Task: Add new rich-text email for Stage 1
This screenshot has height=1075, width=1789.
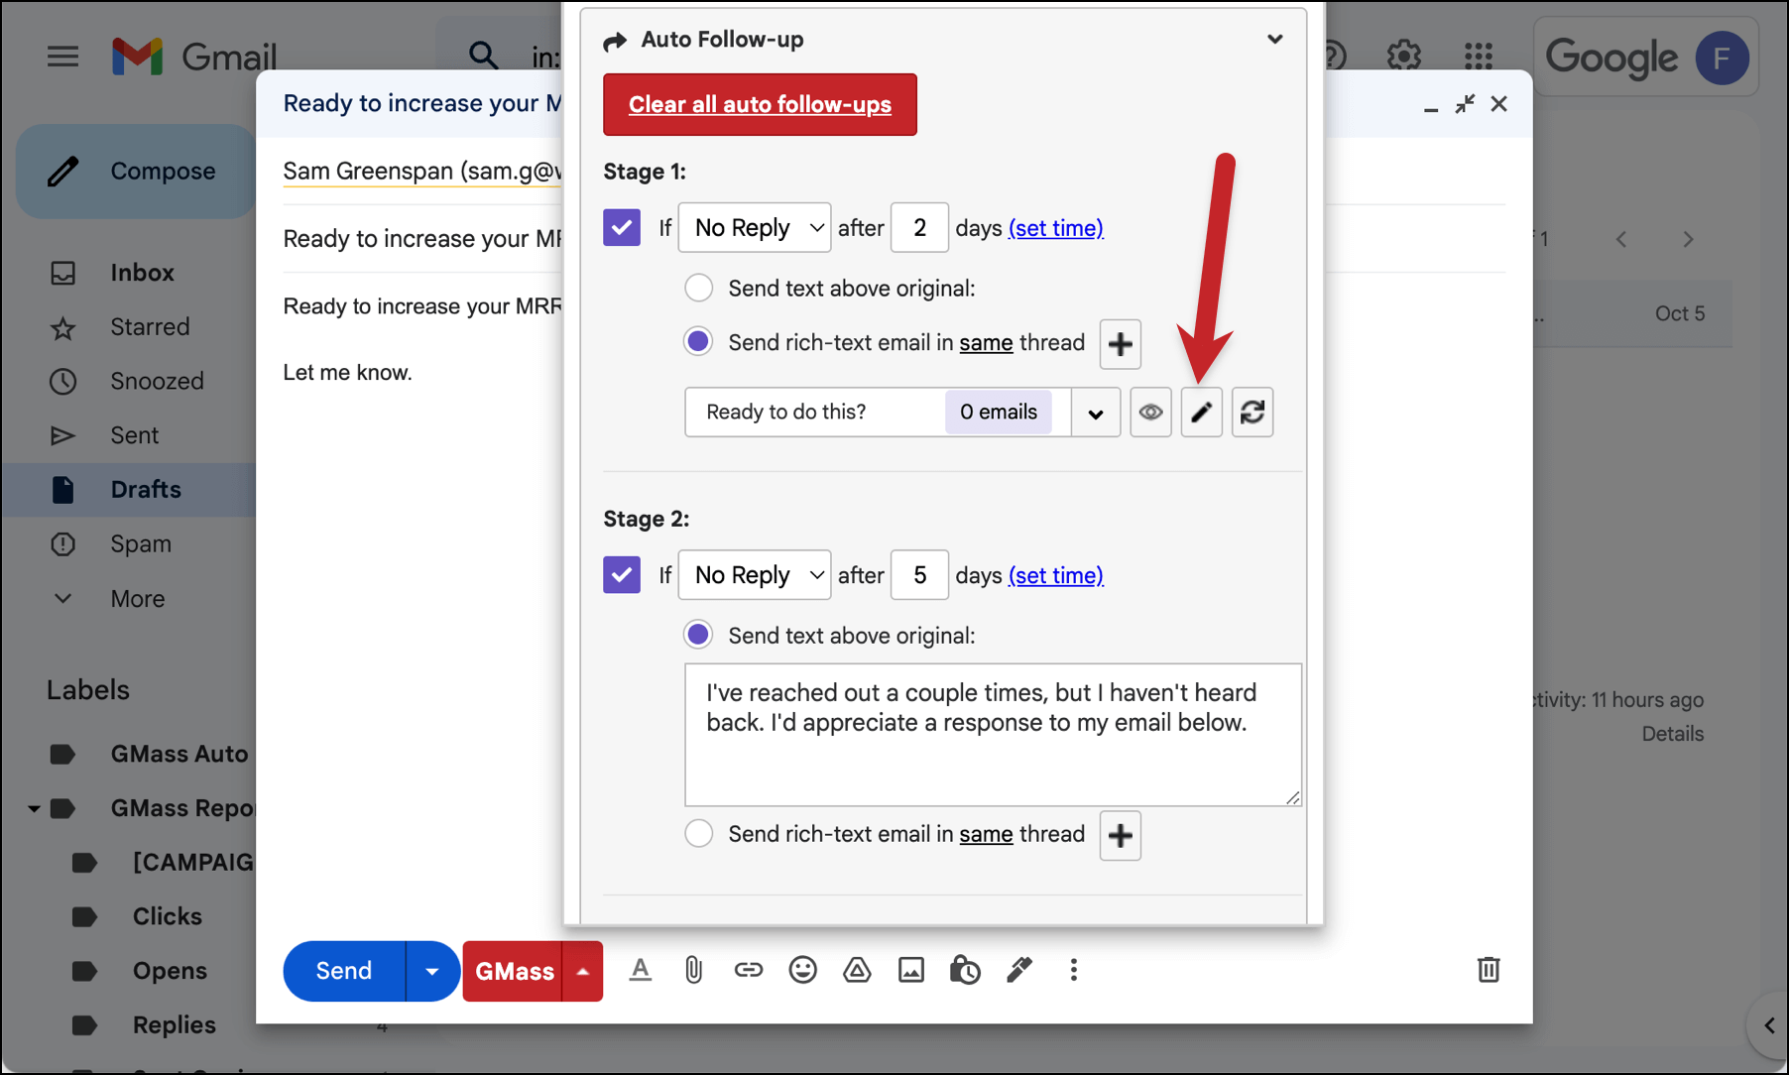Action: coord(1120,344)
